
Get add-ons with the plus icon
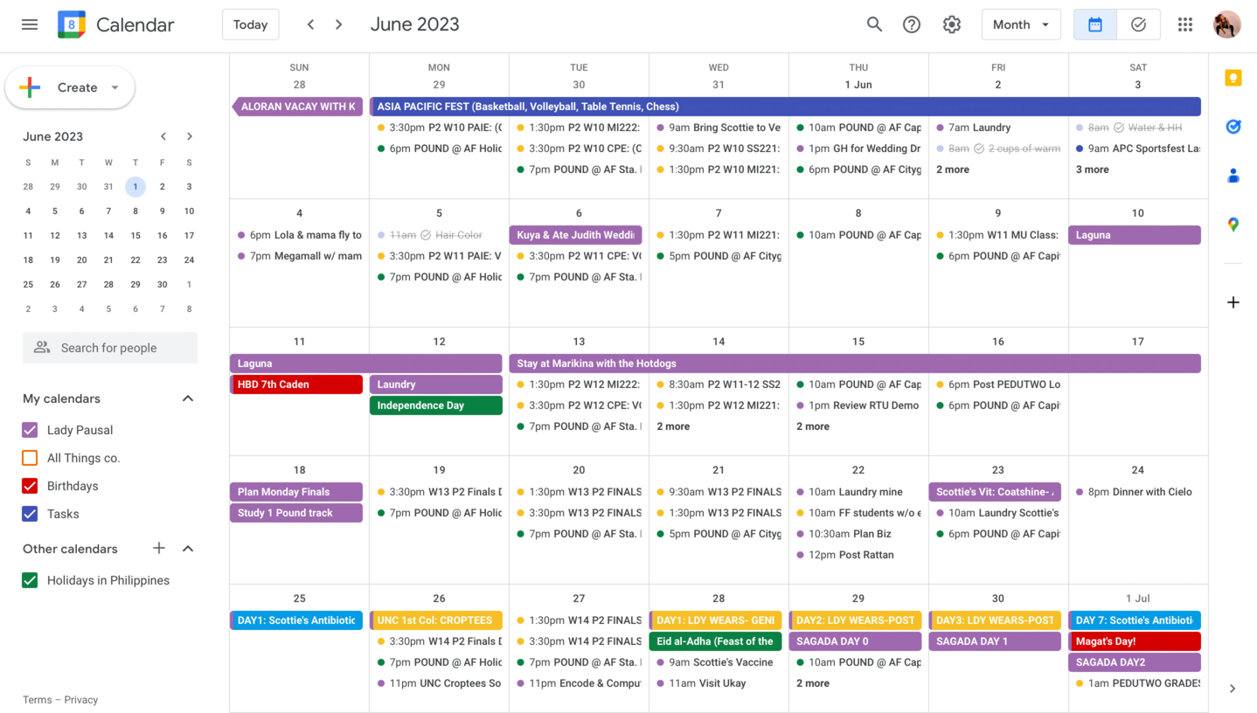coord(1233,302)
